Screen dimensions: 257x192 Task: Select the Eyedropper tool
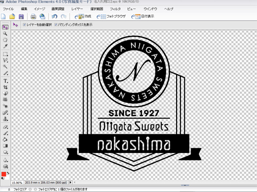point(5,46)
